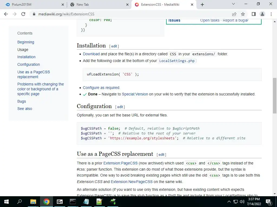Click the browser forward arrow

tap(15, 14)
